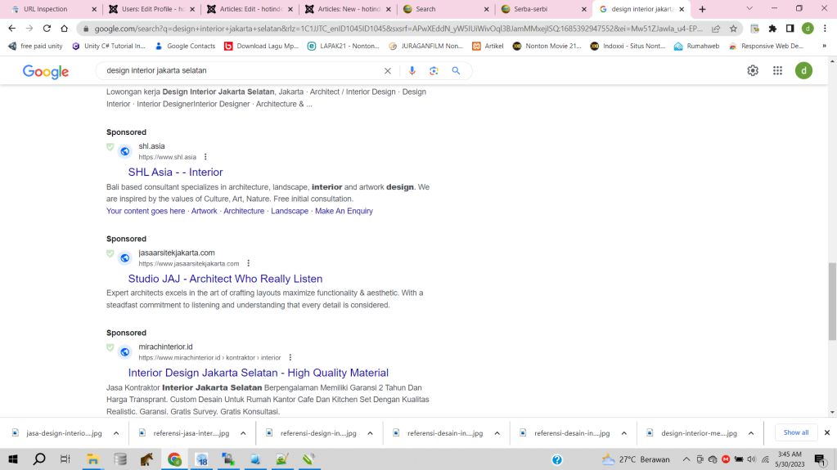The width and height of the screenshot is (837, 470).
Task: Click the File Explorer taskbar icon
Action: 93,459
